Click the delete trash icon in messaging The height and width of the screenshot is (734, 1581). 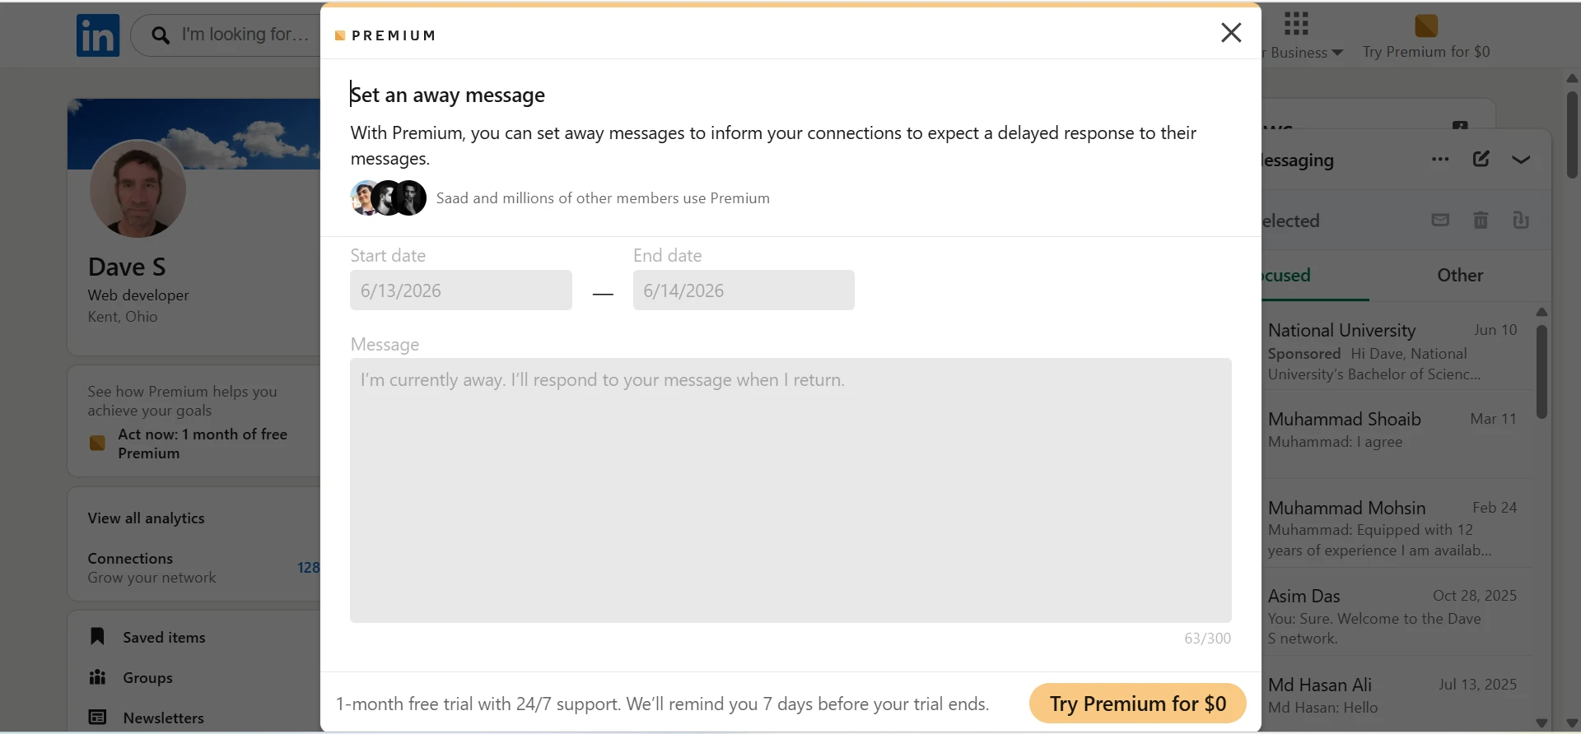click(1481, 220)
